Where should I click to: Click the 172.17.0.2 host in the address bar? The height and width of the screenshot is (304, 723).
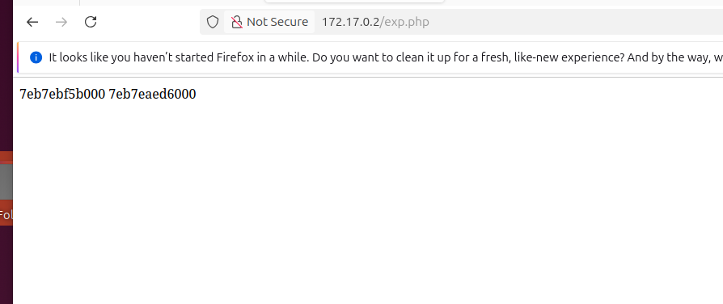[x=350, y=22]
